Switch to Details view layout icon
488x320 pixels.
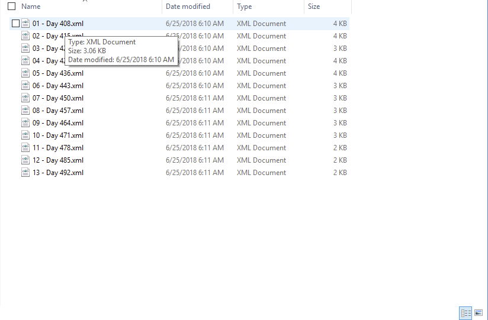point(465,313)
